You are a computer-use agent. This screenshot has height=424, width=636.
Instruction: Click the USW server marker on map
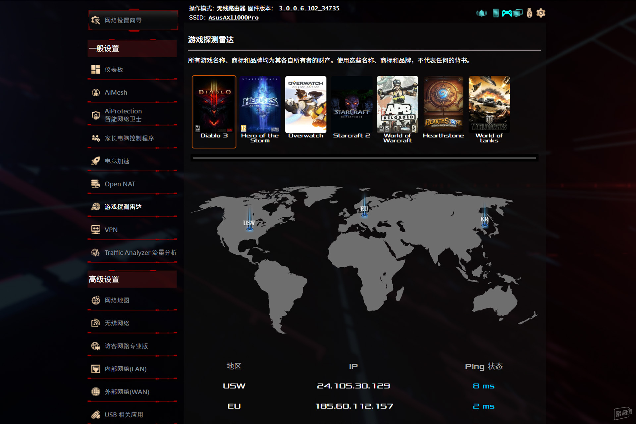point(249,220)
